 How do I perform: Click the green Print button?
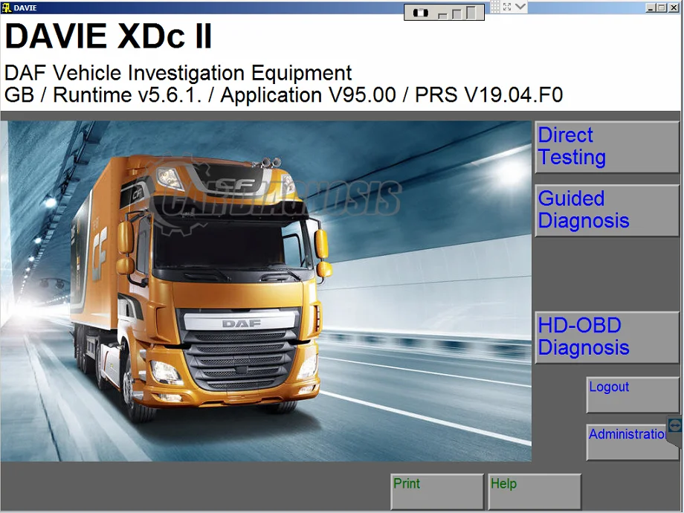[437, 491]
